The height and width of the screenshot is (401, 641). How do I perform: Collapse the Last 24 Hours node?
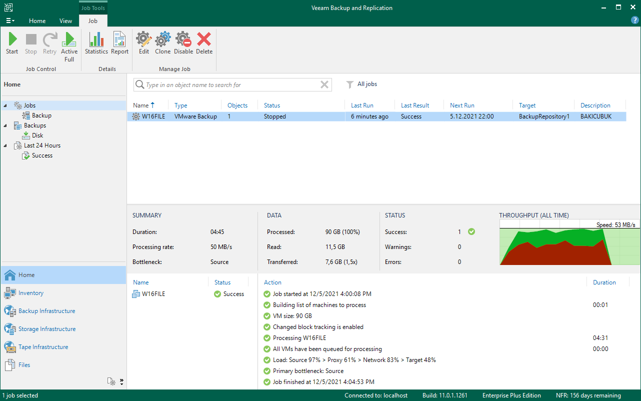point(5,145)
